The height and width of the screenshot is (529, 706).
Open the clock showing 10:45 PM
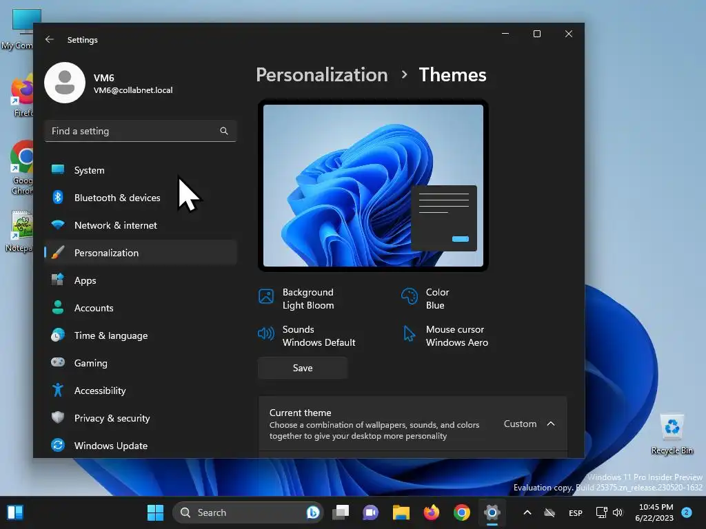[654, 512]
